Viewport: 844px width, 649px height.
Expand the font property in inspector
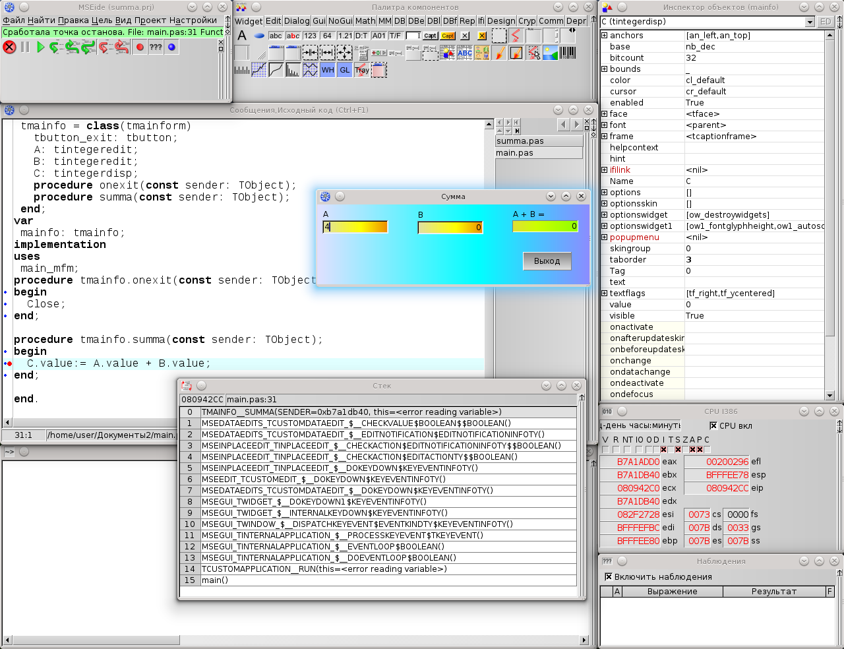click(605, 125)
